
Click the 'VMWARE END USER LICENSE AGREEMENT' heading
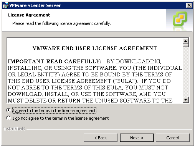[x=95, y=48]
